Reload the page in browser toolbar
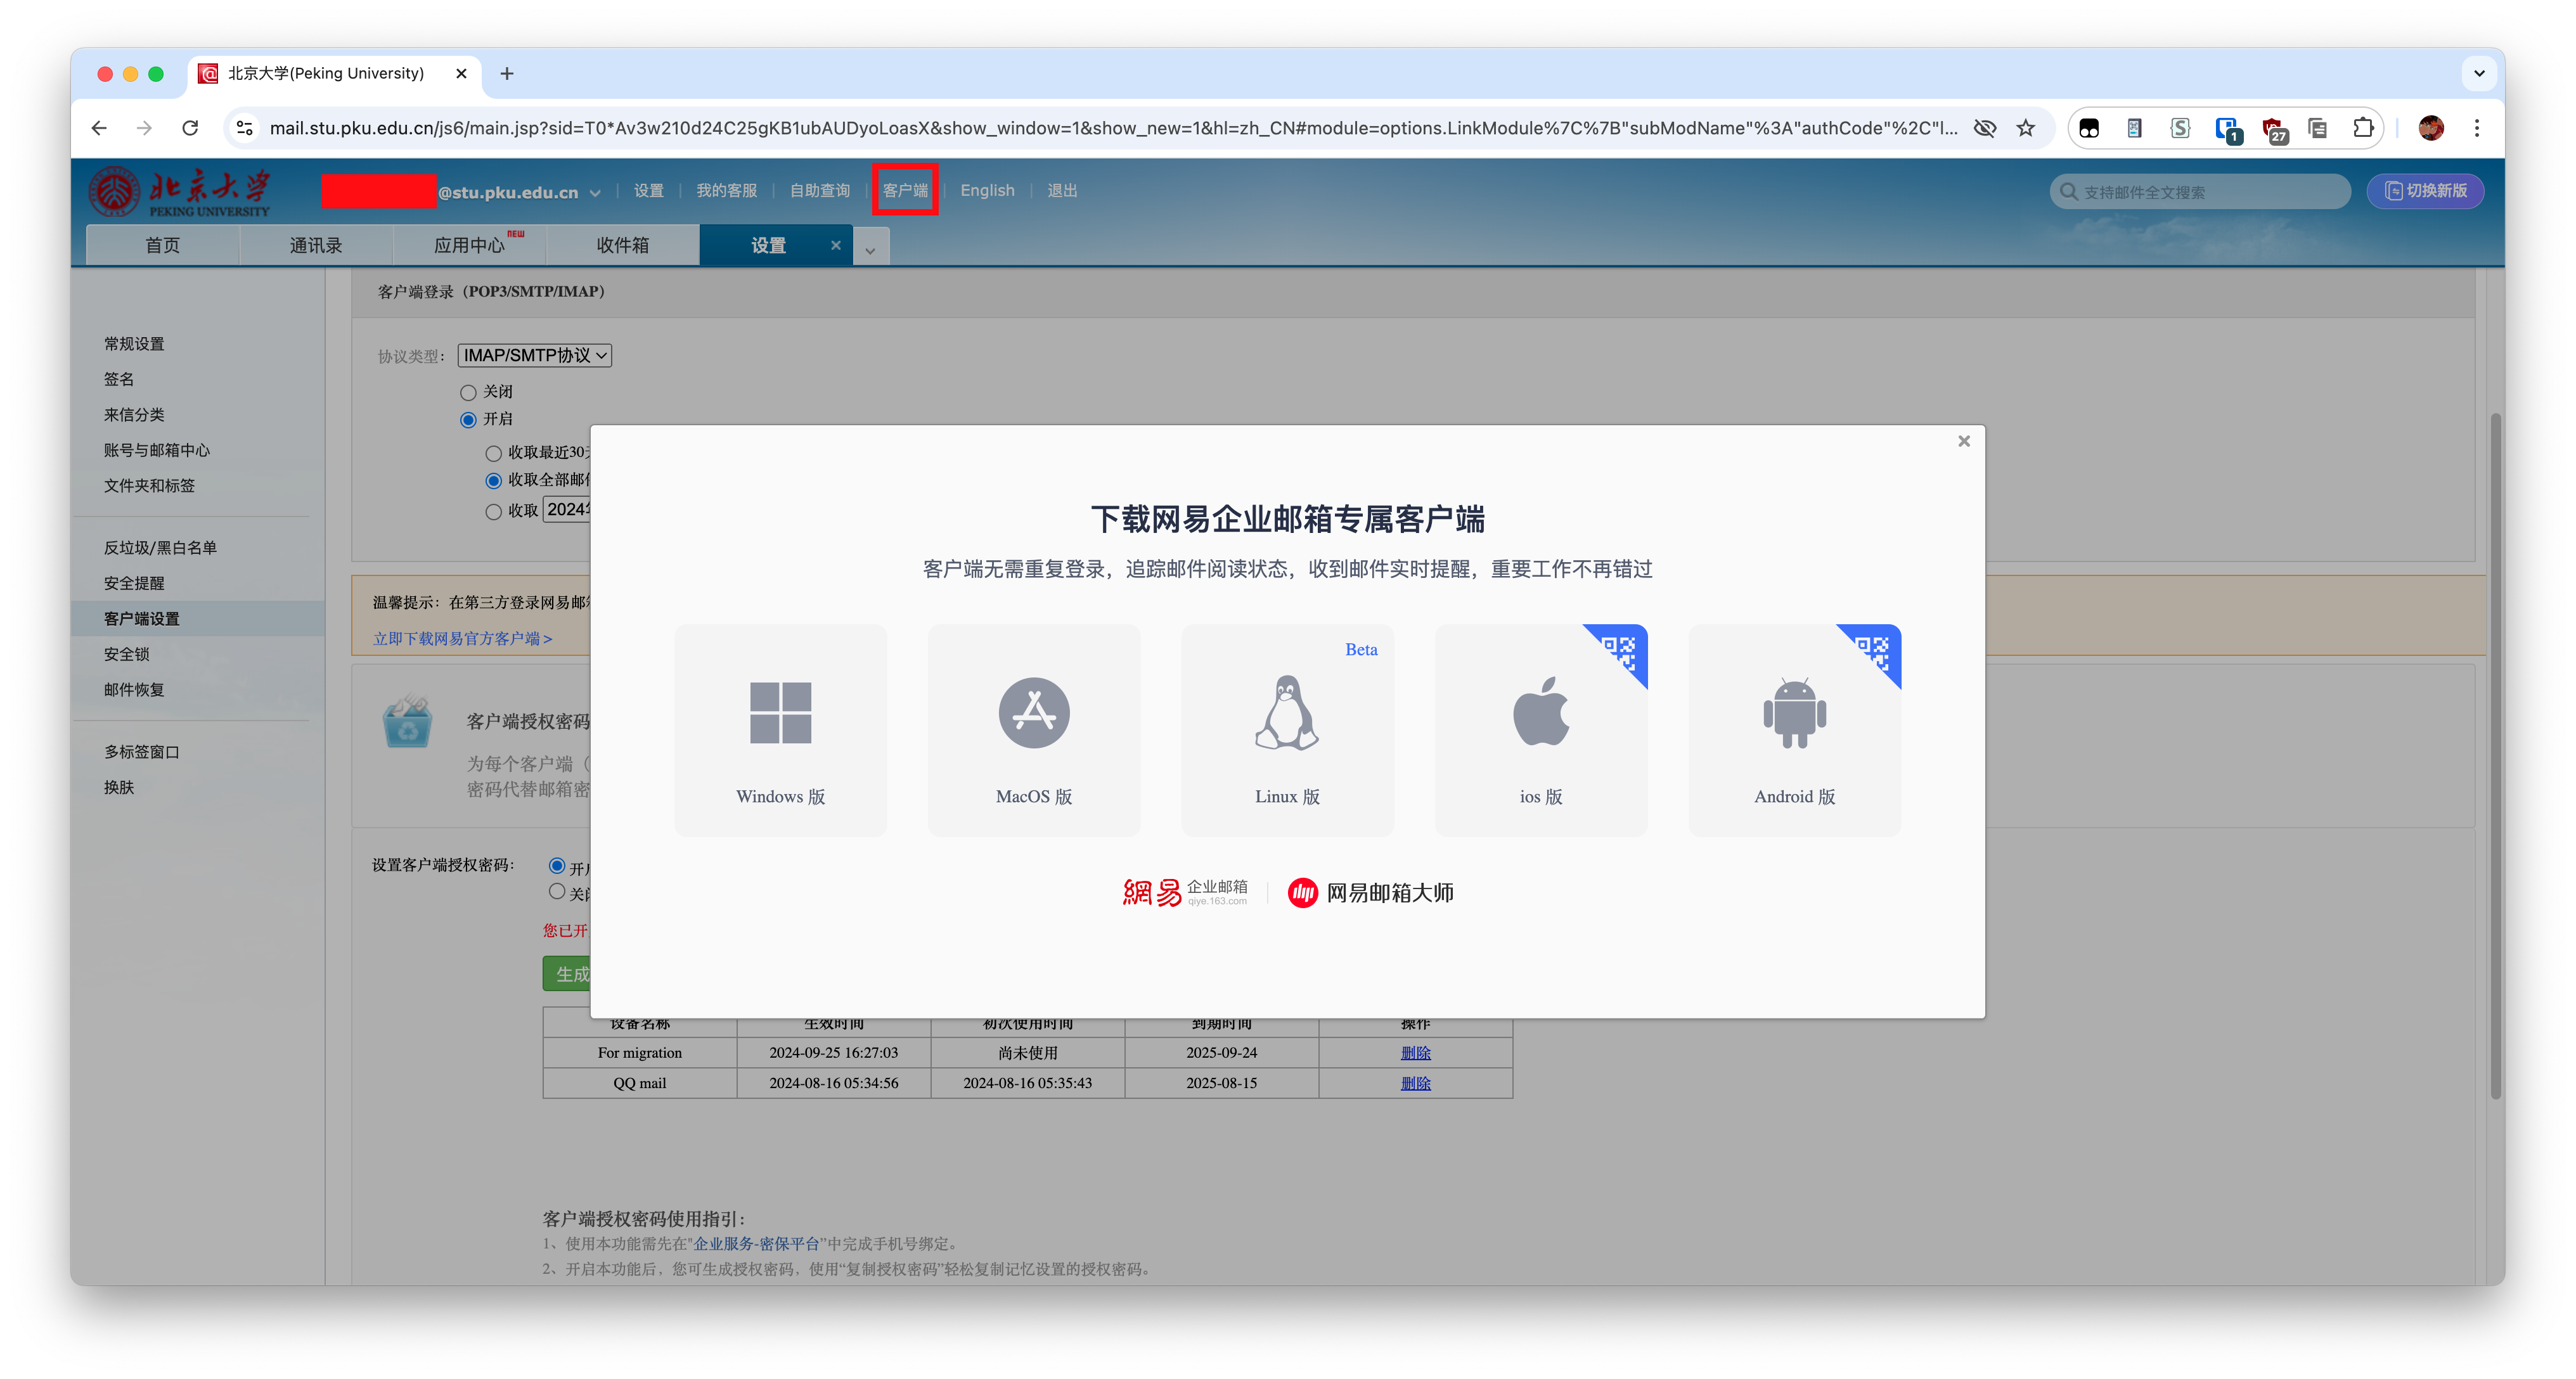 (x=190, y=128)
